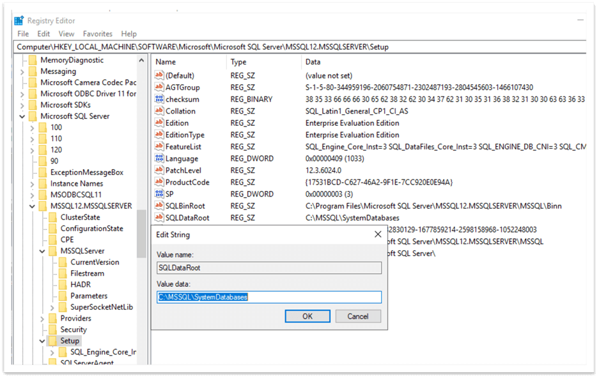
Task: Select the Collation value icon
Action: coord(159,110)
